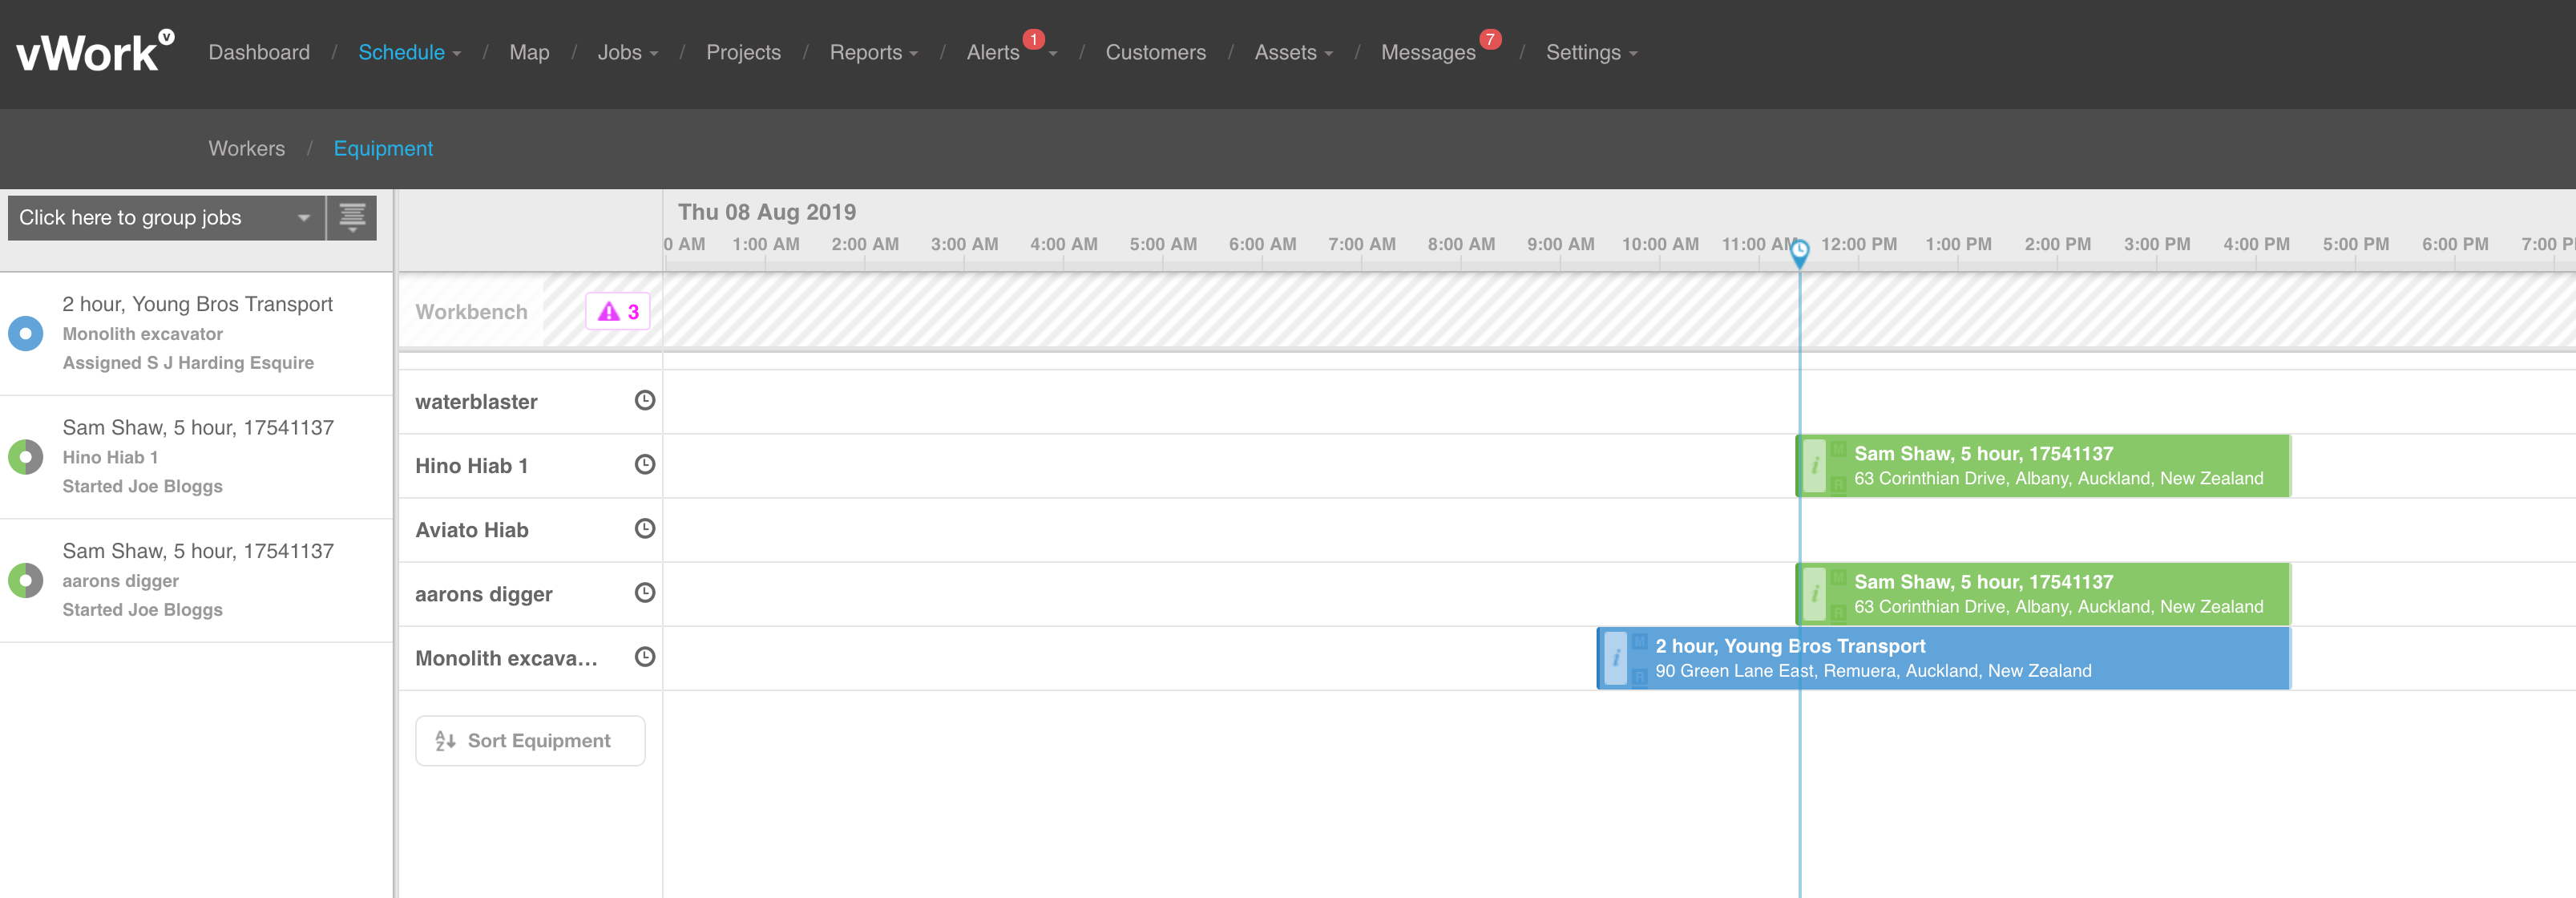Click the clock icon in waterblaster row

[645, 400]
